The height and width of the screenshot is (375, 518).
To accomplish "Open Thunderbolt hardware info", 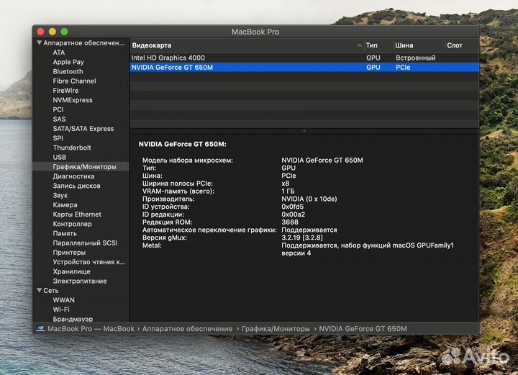I will (x=72, y=148).
